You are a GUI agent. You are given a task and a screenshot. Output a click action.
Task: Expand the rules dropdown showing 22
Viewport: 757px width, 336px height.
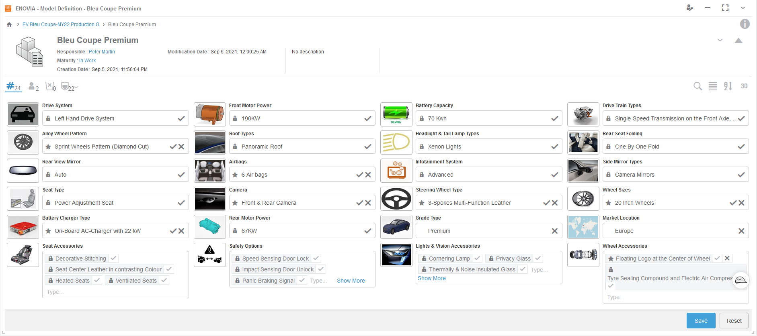pyautogui.click(x=70, y=87)
